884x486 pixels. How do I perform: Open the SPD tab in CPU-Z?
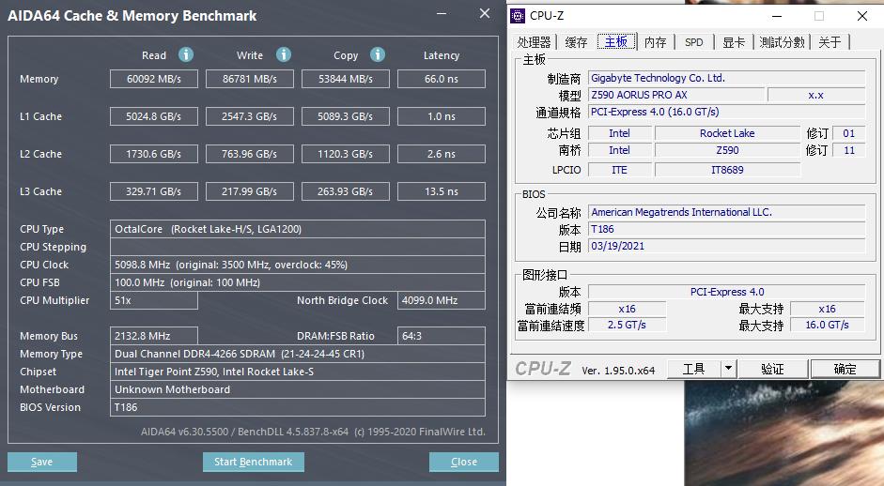(694, 42)
